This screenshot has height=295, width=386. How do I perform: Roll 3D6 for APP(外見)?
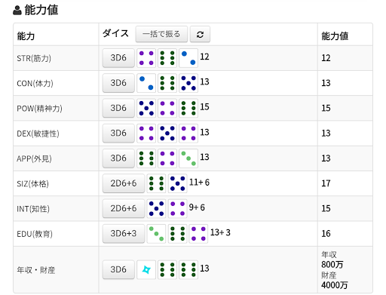pyautogui.click(x=118, y=158)
